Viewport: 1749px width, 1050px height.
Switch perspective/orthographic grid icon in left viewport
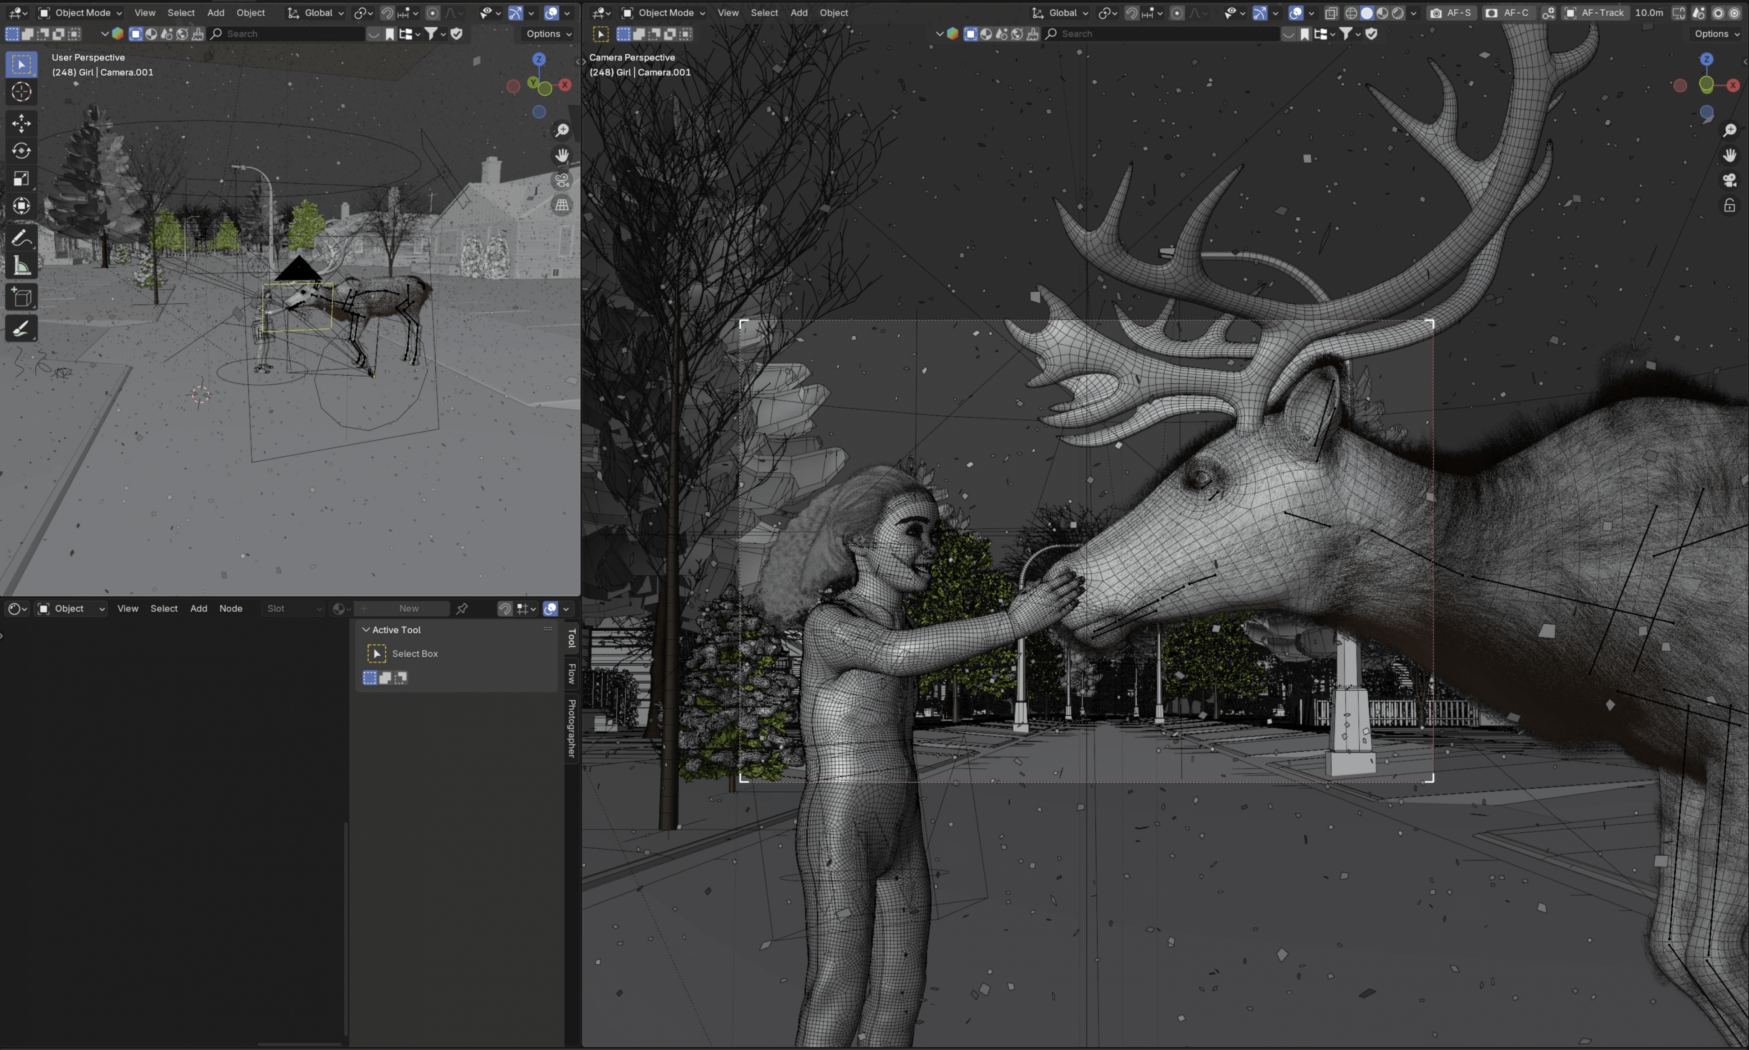pyautogui.click(x=562, y=204)
